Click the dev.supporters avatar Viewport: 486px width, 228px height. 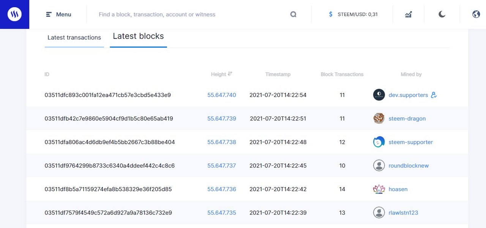coord(379,95)
